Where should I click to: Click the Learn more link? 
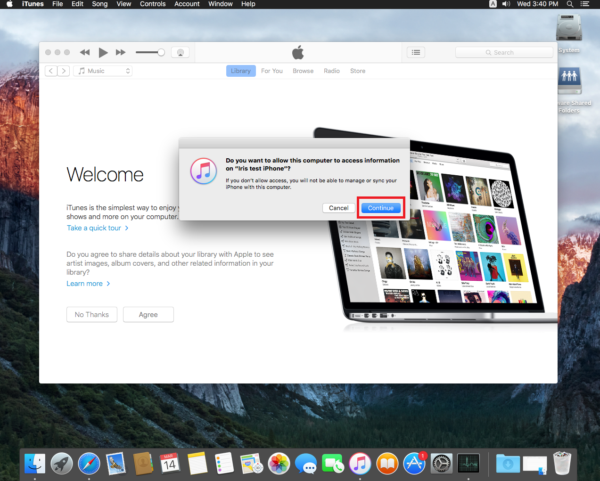click(88, 284)
